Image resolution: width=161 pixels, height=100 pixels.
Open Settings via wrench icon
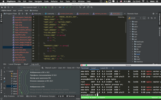click(x=84, y=7)
